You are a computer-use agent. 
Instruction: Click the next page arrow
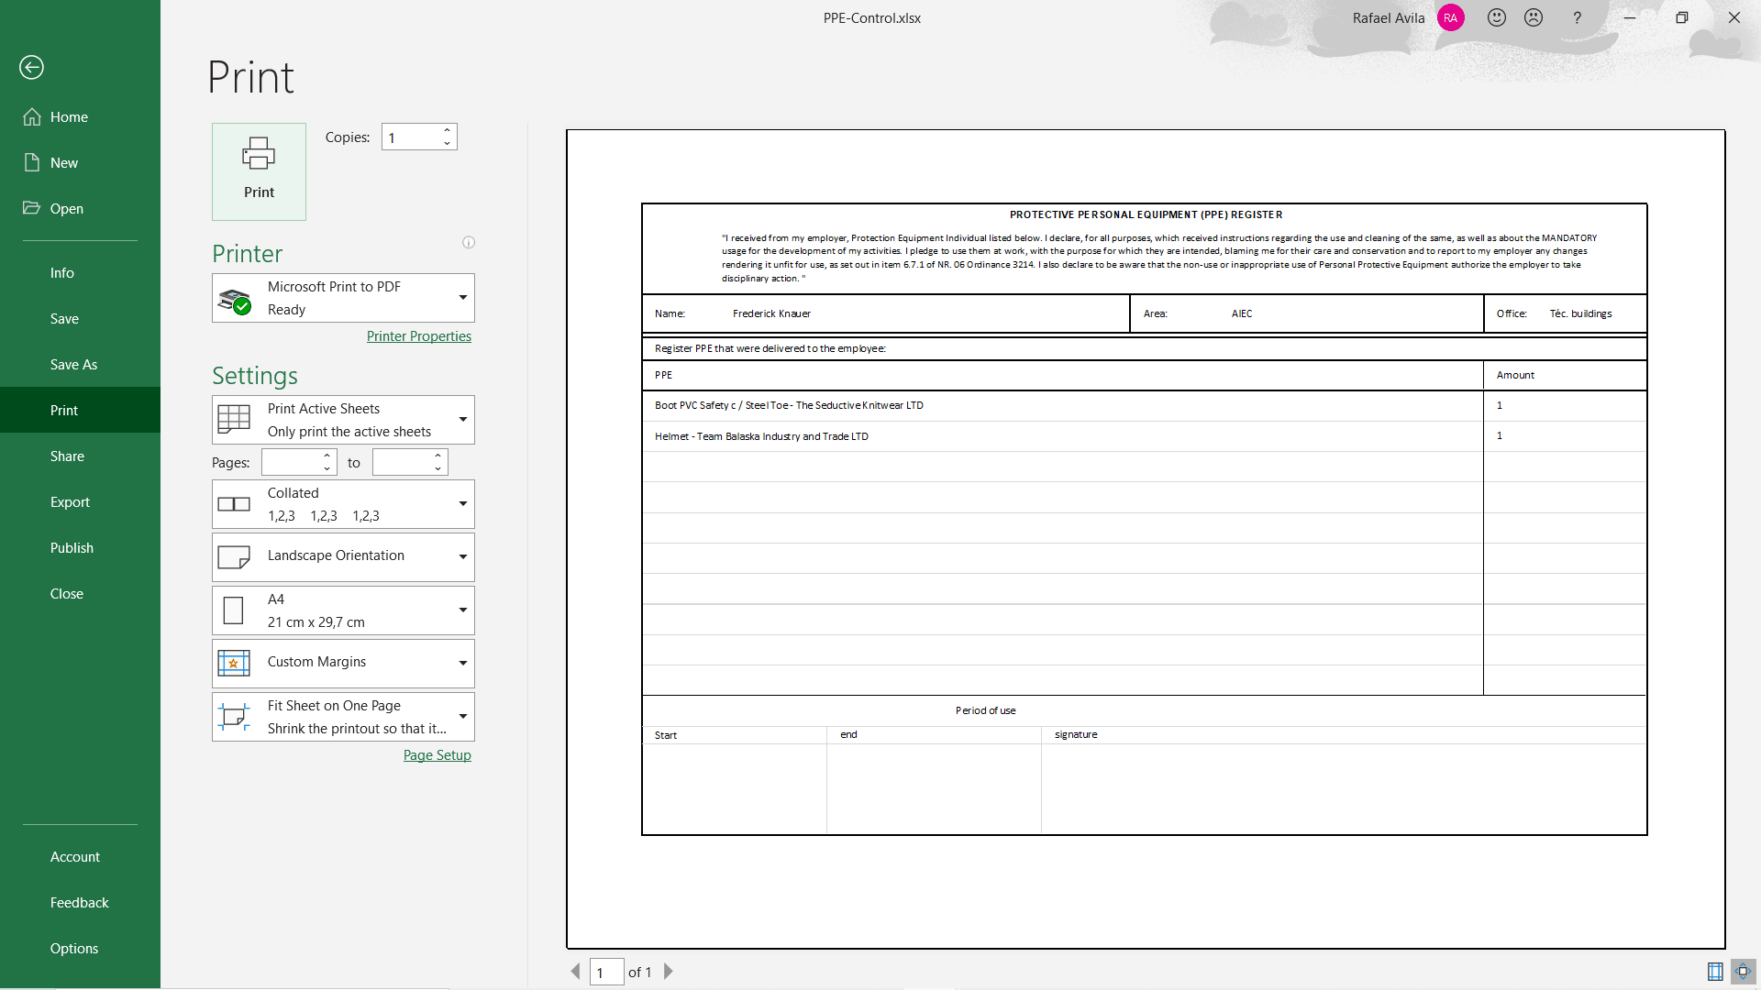(x=668, y=972)
